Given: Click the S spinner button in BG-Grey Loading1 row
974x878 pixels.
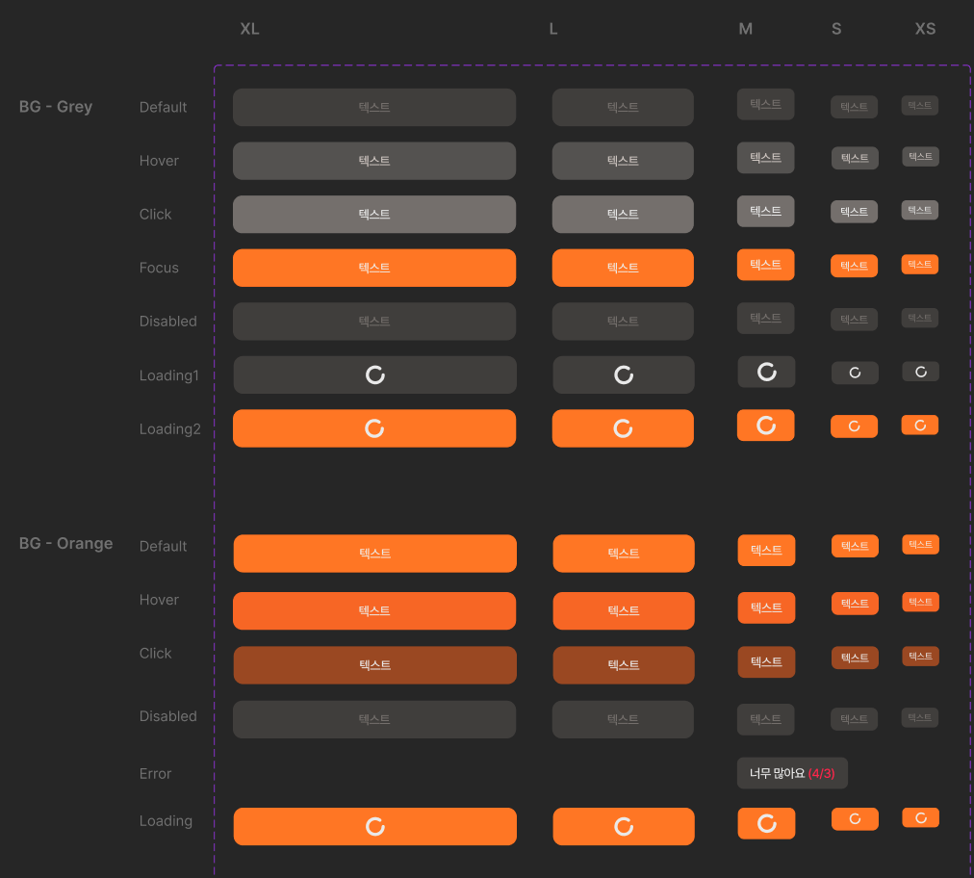Looking at the screenshot, I should coord(854,373).
